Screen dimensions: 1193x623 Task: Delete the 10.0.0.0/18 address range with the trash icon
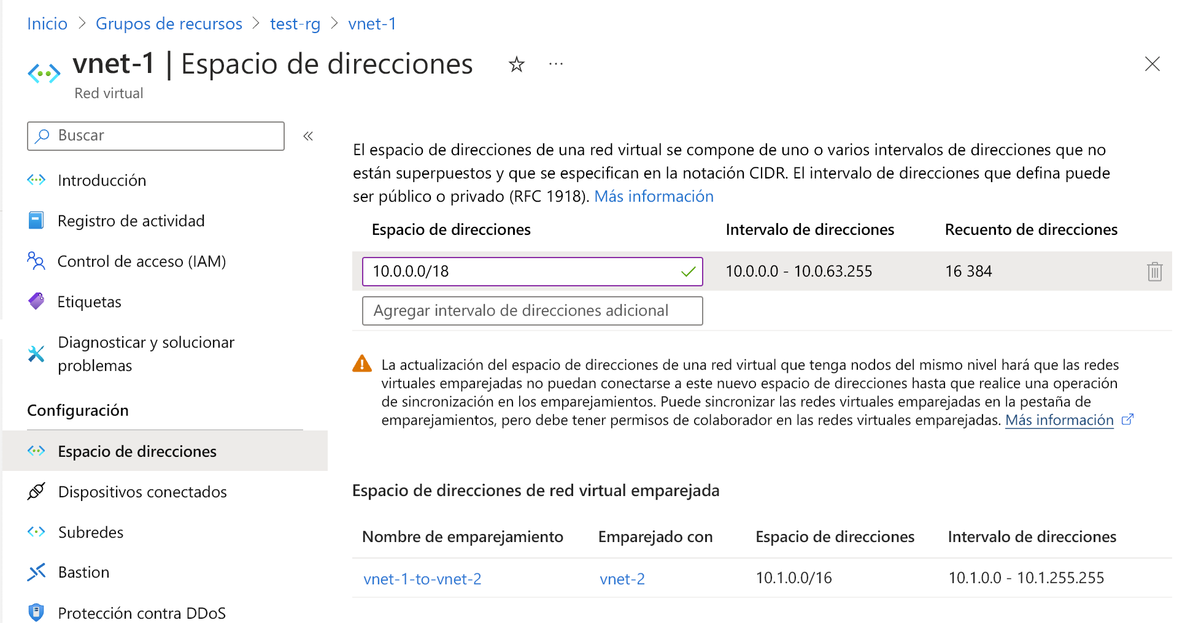click(1154, 271)
